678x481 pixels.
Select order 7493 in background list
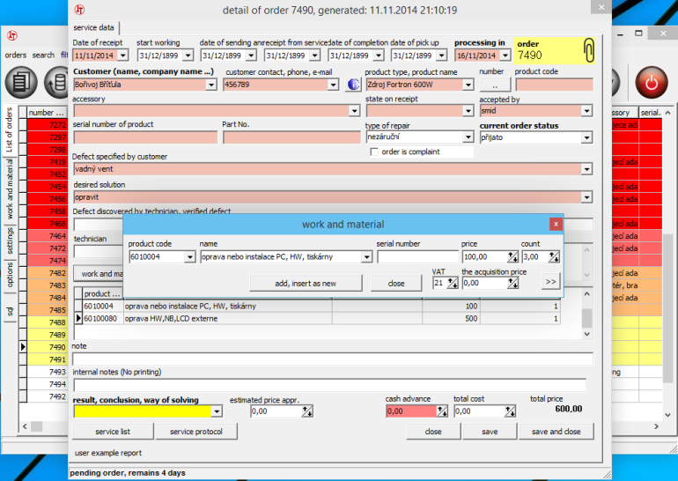[48, 372]
